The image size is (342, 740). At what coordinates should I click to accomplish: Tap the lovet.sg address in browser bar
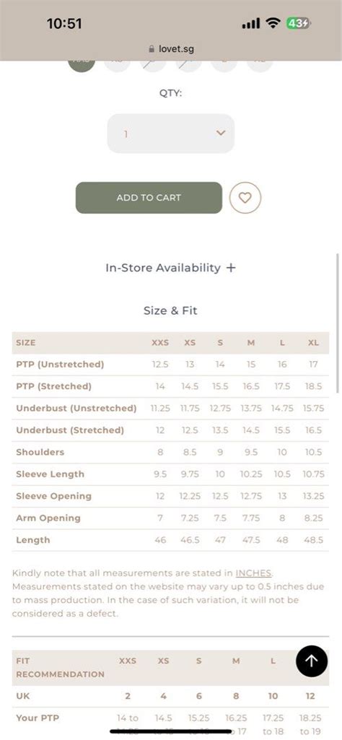point(176,48)
